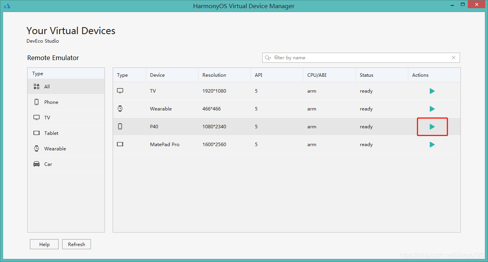This screenshot has height=262, width=488.
Task: Click the 1080*2340 resolution cell
Action: 214,127
